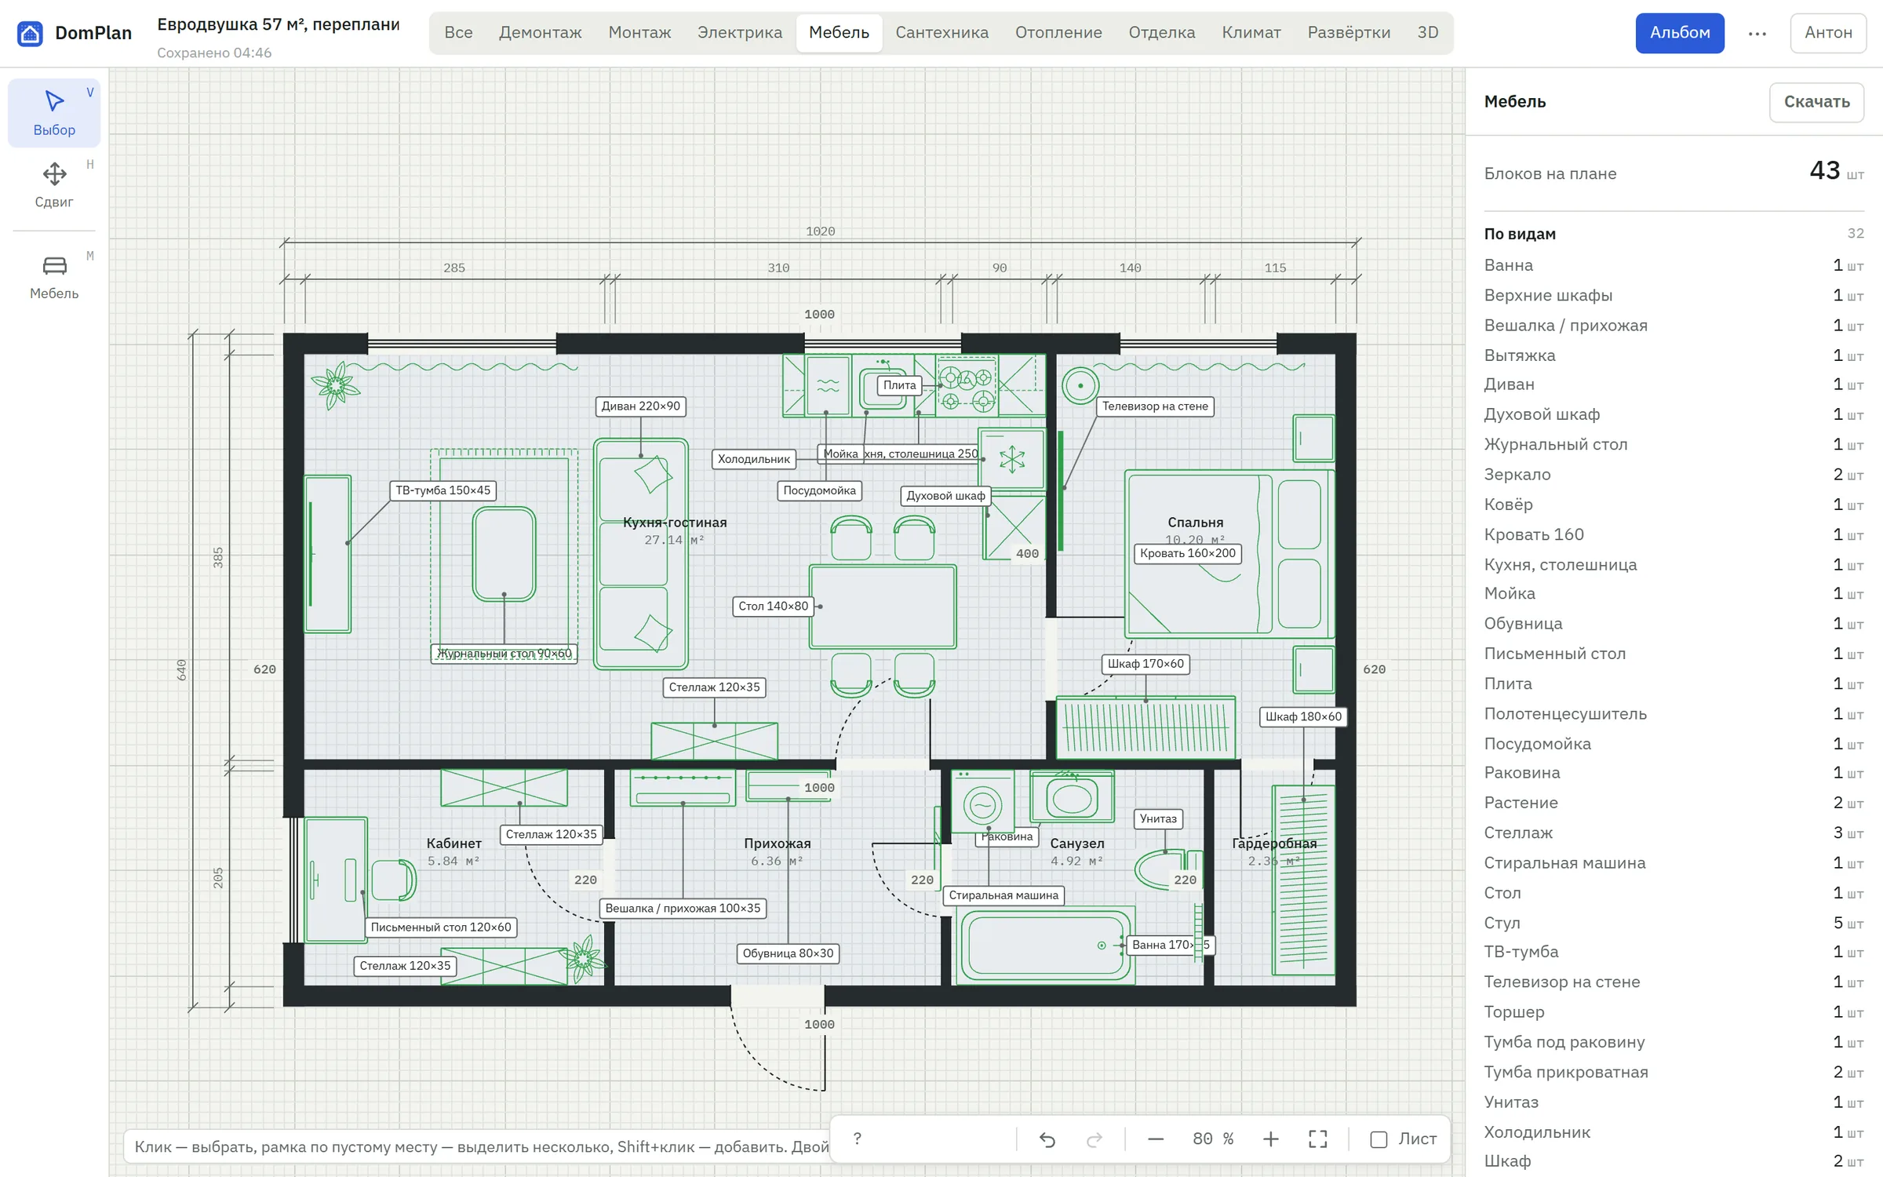1883x1177 pixels.
Task: Download furniture list via Скачать
Action: pyautogui.click(x=1816, y=102)
